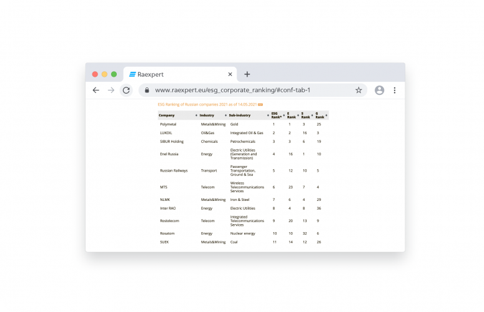Click the Nuclear energy sub-industry cell
Image resolution: width=484 pixels, height=312 pixels.
242,233
